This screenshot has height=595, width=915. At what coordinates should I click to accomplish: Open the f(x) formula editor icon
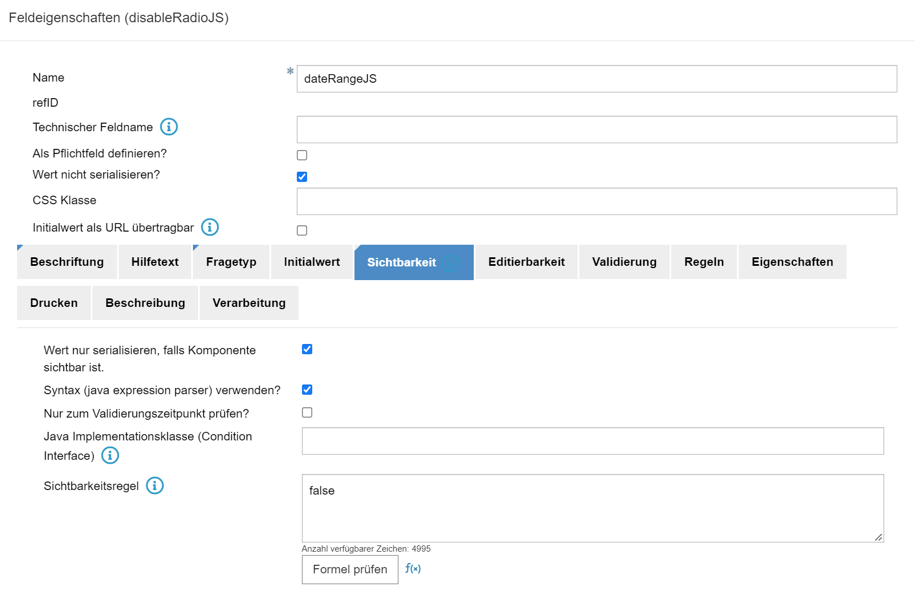point(413,568)
